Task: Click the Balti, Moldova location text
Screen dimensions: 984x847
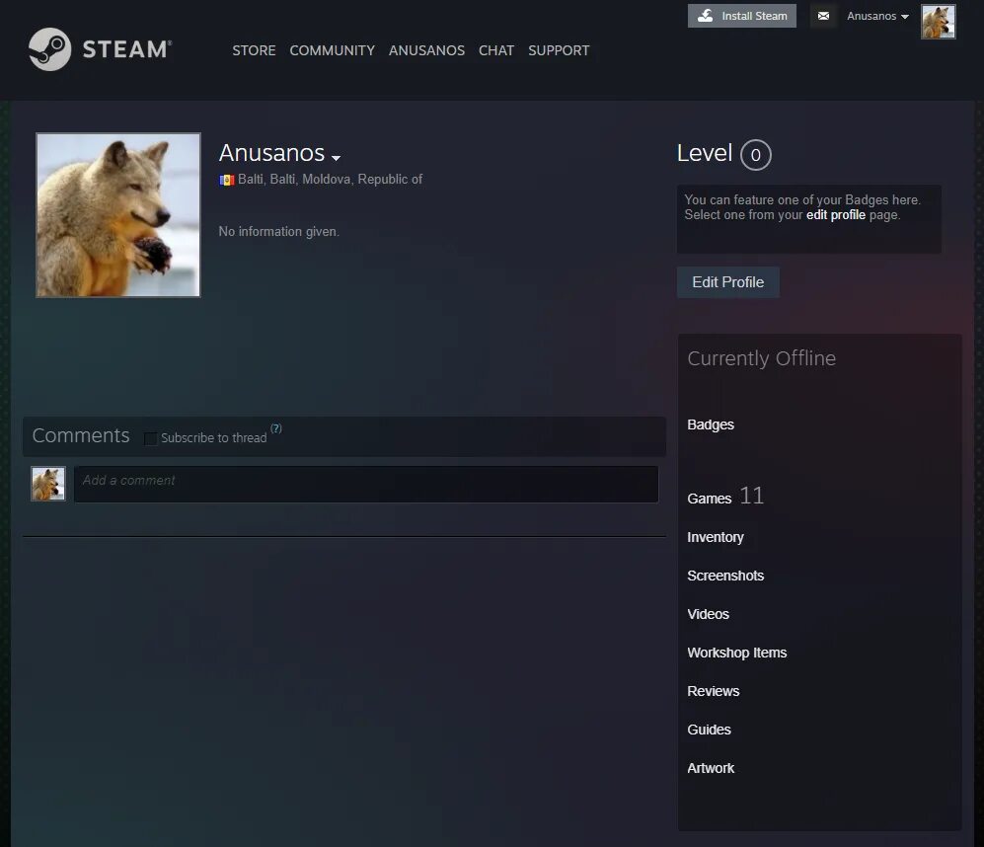Action: [330, 180]
